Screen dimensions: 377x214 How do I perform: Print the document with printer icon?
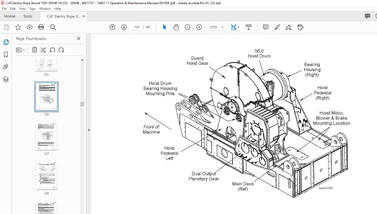(41, 27)
